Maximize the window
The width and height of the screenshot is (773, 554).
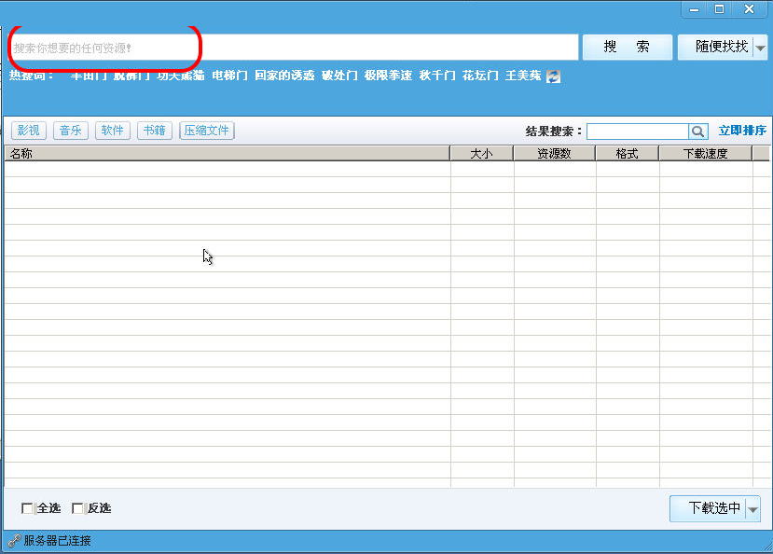coord(719,9)
